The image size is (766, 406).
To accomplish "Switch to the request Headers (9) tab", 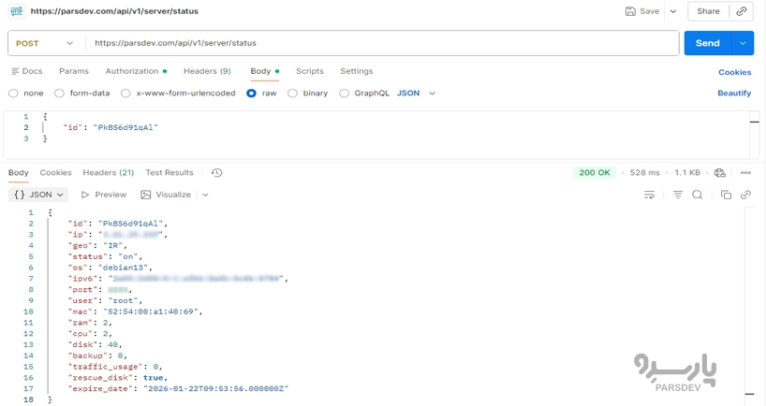I will coord(206,71).
